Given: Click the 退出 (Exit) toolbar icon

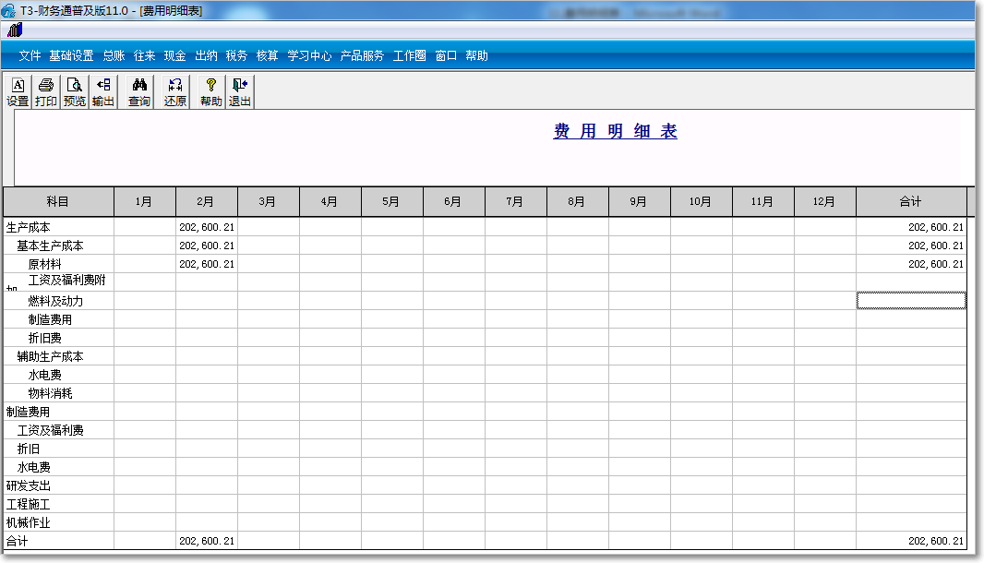Looking at the screenshot, I should click(x=240, y=91).
